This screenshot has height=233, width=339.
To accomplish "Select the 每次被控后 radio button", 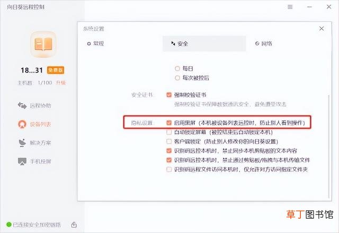I will tap(177, 77).
